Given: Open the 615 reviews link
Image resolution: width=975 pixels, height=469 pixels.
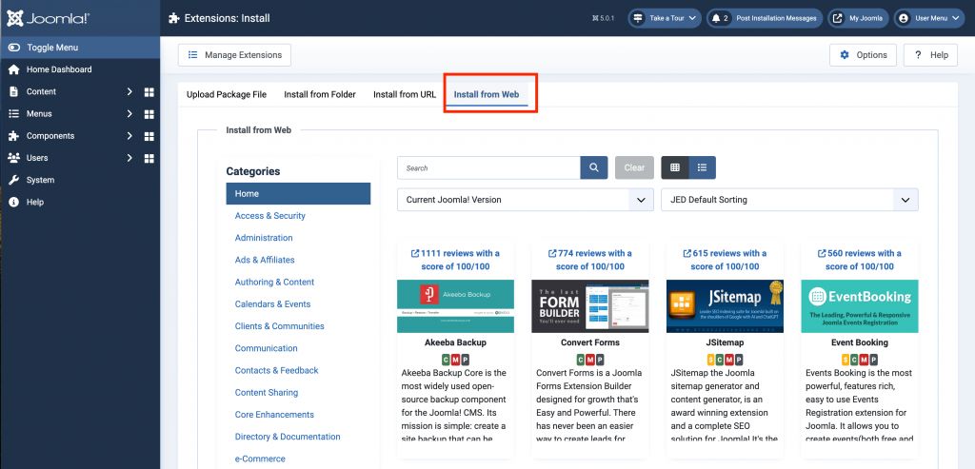Looking at the screenshot, I should pyautogui.click(x=725, y=260).
